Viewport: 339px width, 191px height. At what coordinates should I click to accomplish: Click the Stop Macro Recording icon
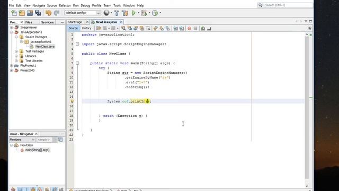195,28
